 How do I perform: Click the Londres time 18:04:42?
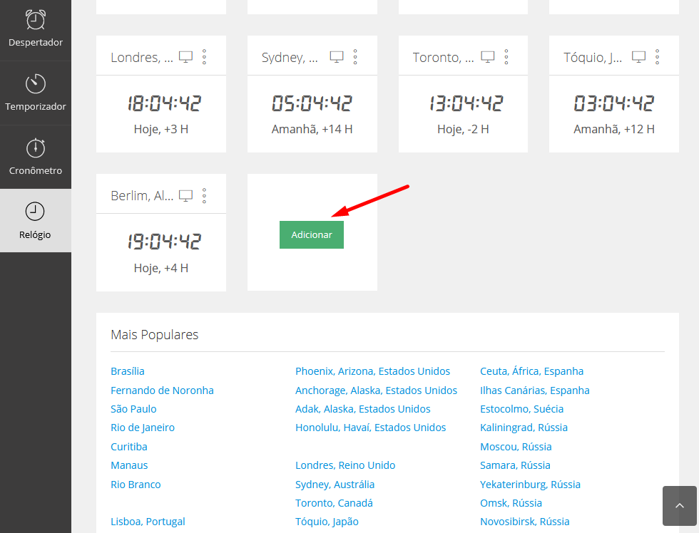[164, 103]
